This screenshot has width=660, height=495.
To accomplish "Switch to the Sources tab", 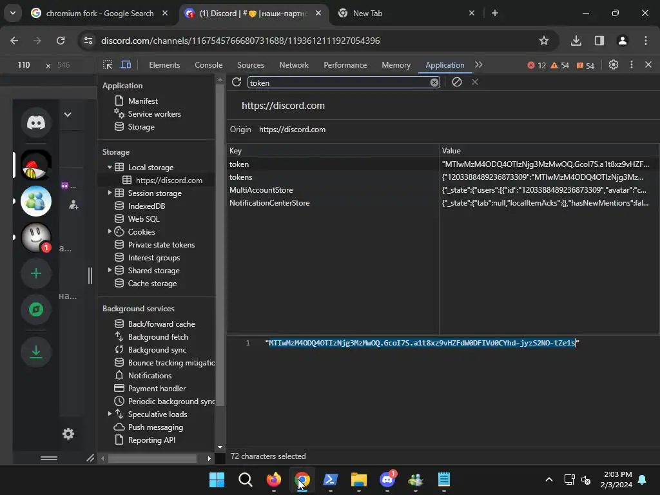I will point(251,65).
